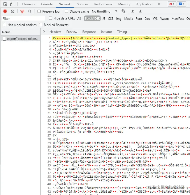Stop recording with the red record button
Image resolution: width=190 pixels, height=195 pixels.
tap(5, 11)
